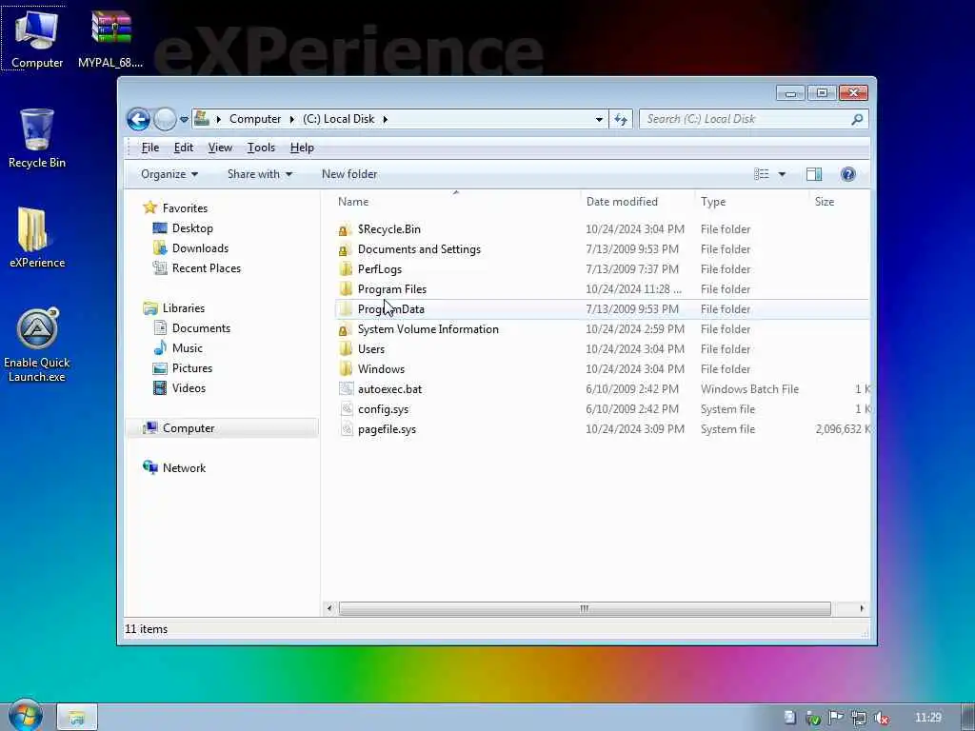Screen dimensions: 975x731
Task: Open the Edit menu
Action: coord(184,148)
